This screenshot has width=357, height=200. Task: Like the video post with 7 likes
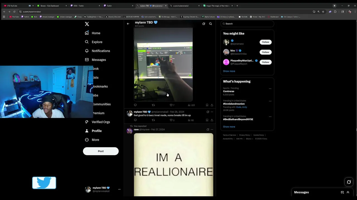coord(172,105)
